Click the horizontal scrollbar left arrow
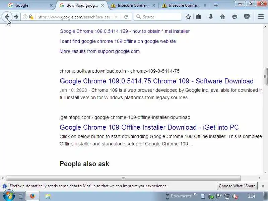268x201 pixels. (x=3, y=178)
